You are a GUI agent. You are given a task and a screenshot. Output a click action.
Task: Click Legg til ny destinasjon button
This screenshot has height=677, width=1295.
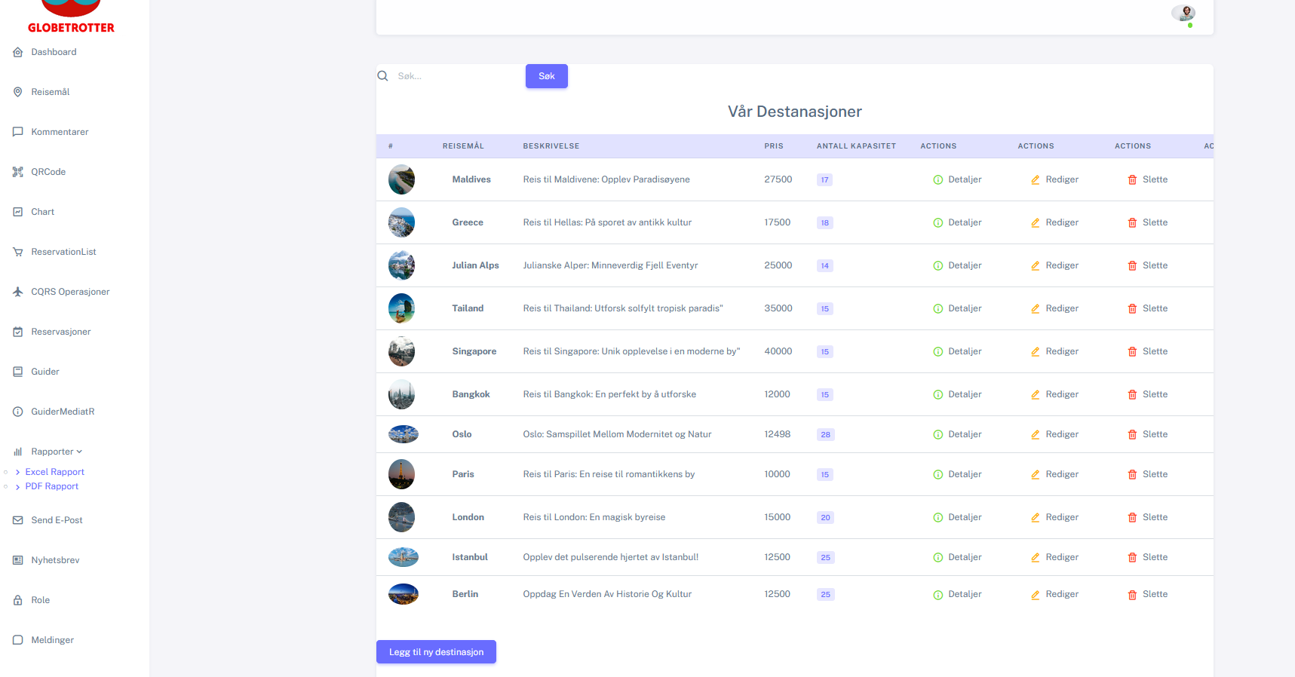pos(436,652)
